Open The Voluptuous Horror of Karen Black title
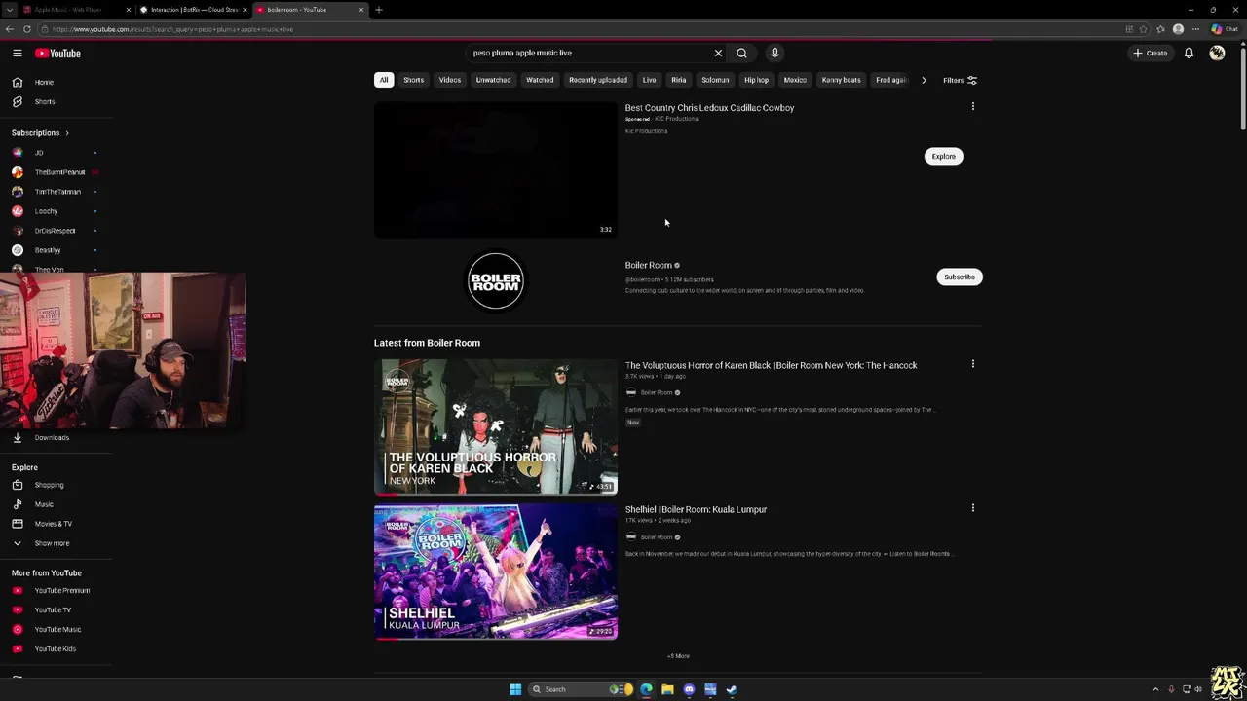The image size is (1247, 701). pyautogui.click(x=772, y=365)
